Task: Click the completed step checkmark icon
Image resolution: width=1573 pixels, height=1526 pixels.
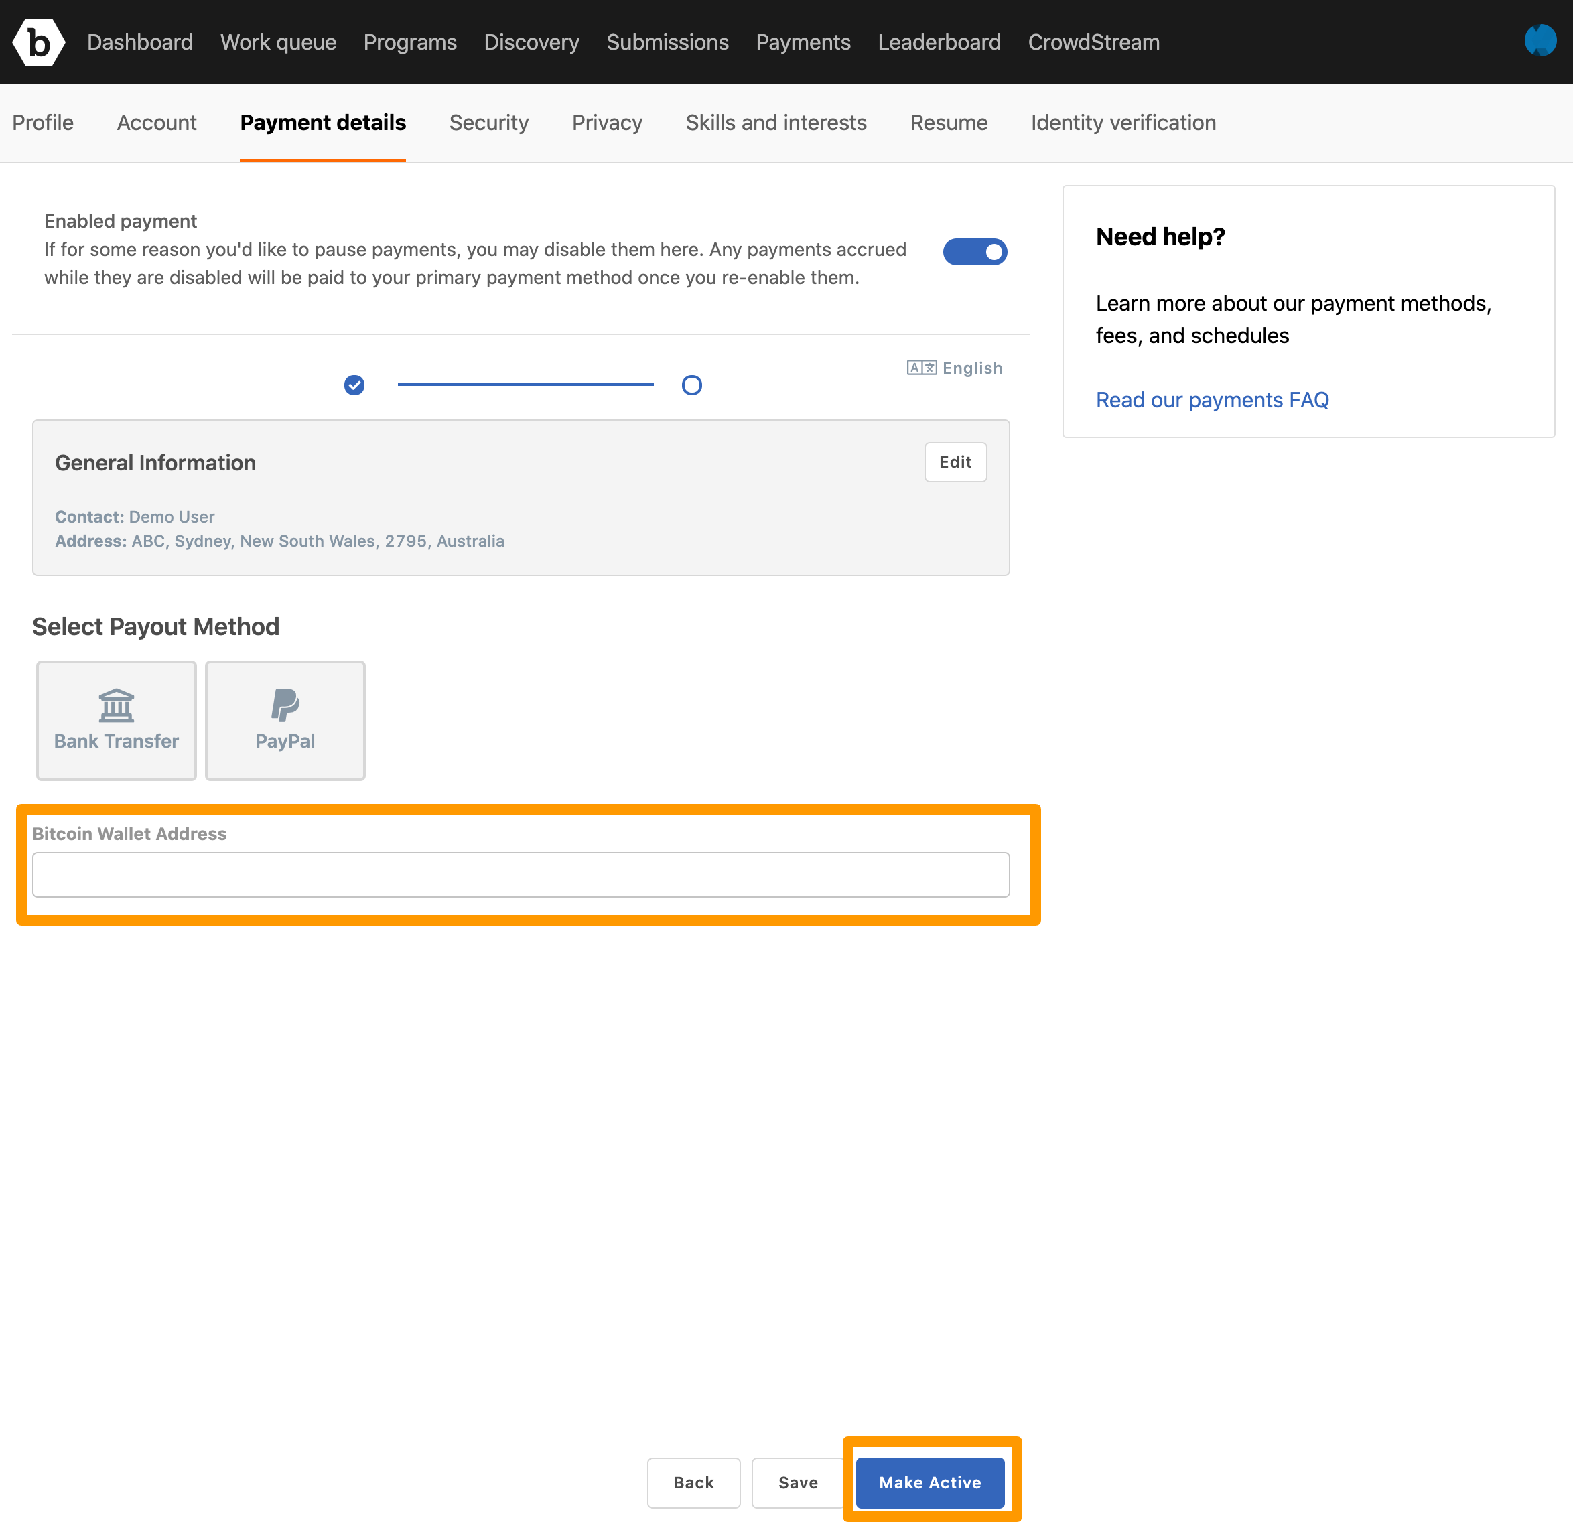Action: pyautogui.click(x=354, y=385)
